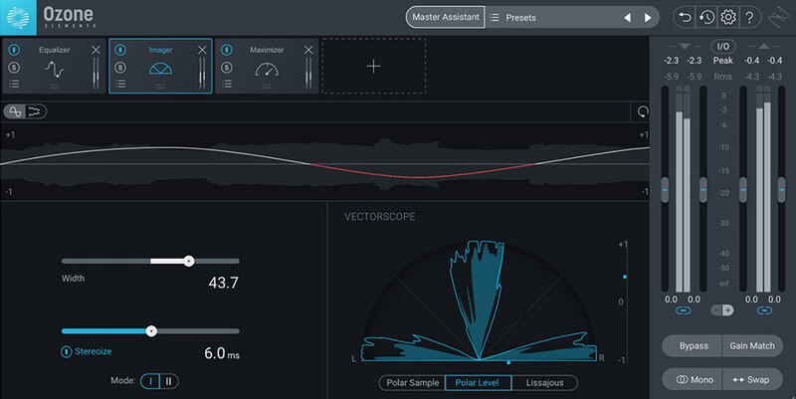
Task: Switch the vectorscope to Polar Sample
Action: coord(411,382)
